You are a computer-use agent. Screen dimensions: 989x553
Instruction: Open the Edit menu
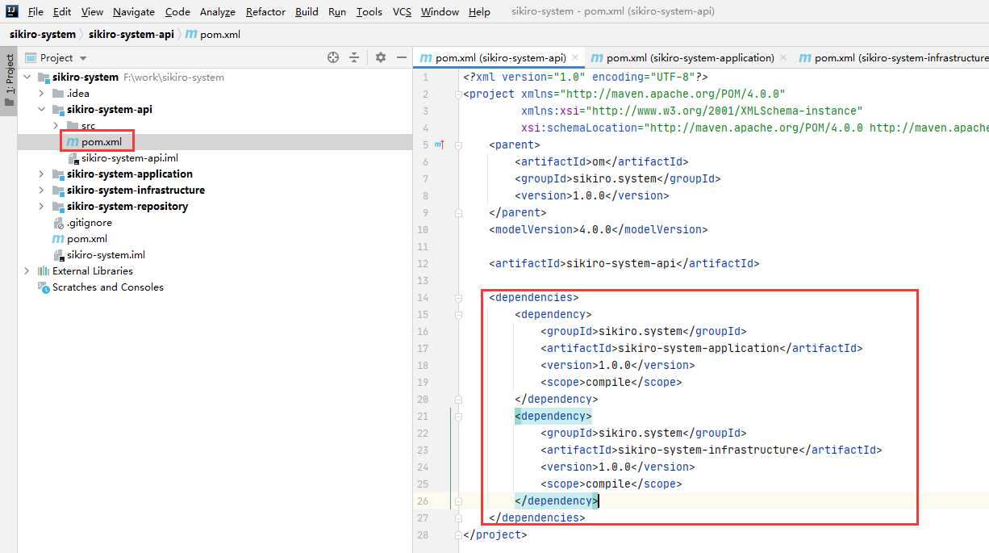click(x=62, y=11)
